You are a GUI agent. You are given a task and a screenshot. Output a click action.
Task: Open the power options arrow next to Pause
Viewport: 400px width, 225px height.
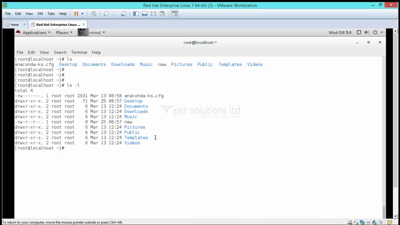[82, 13]
